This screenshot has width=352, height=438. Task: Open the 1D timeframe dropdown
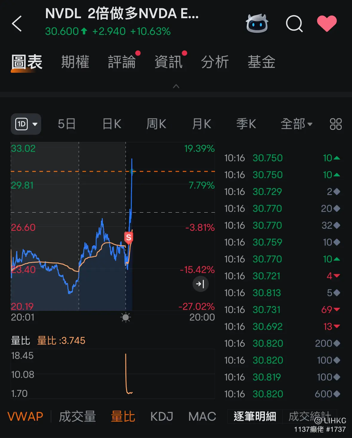point(26,124)
